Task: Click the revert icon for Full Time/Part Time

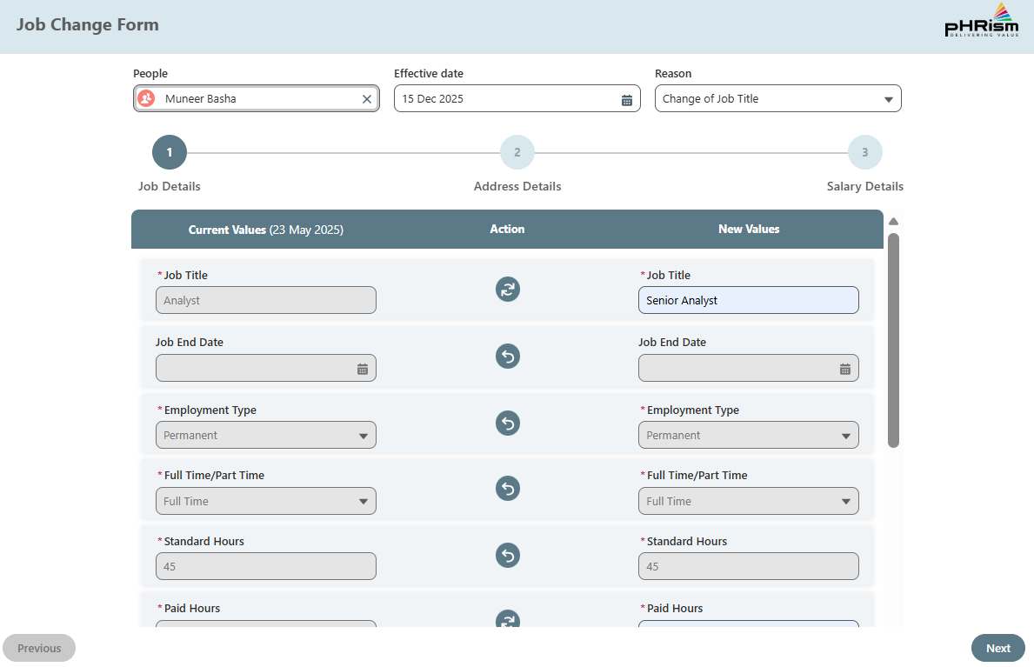Action: [508, 489]
